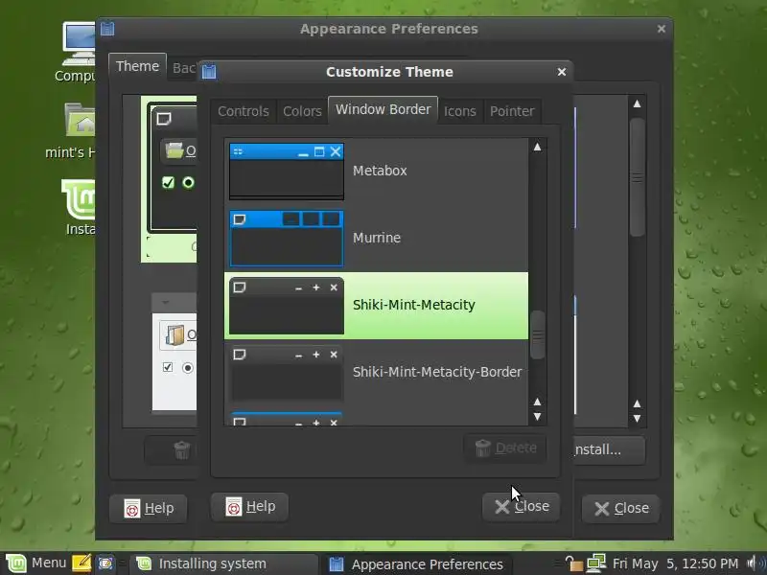Click the Delete button in Customize Theme
The height and width of the screenshot is (575, 767).
click(505, 448)
